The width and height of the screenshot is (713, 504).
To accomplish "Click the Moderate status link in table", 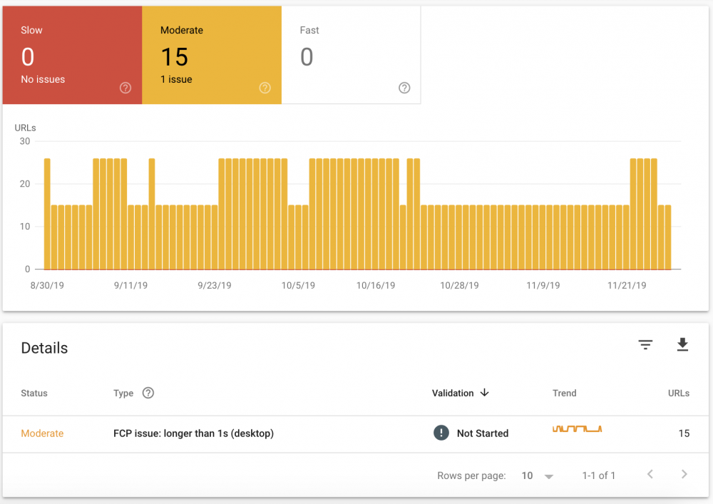I will click(x=42, y=433).
